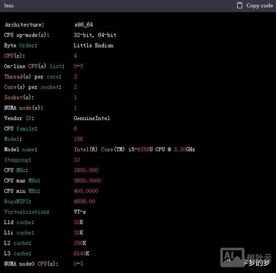Click the Socket(s) value '1'

tap(75, 97)
